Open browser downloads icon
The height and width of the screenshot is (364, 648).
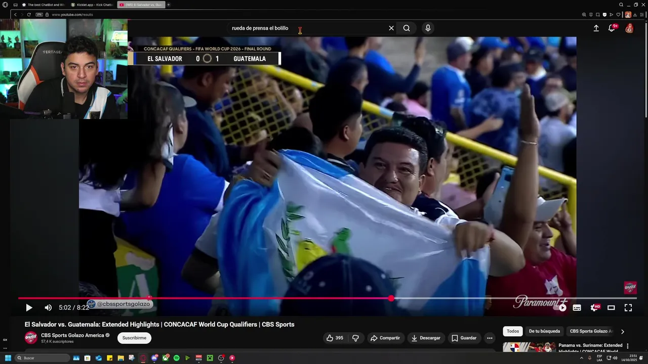click(x=635, y=15)
